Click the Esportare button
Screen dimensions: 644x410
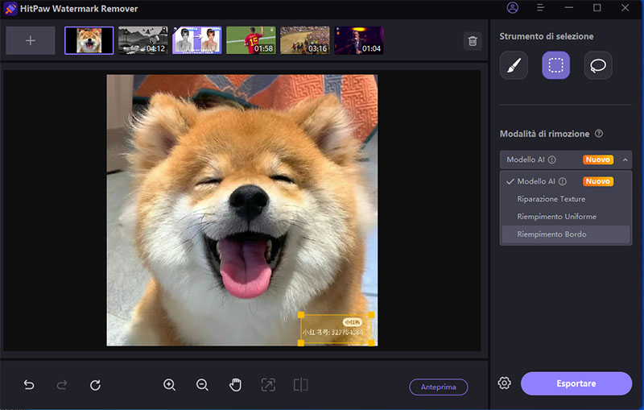576,383
